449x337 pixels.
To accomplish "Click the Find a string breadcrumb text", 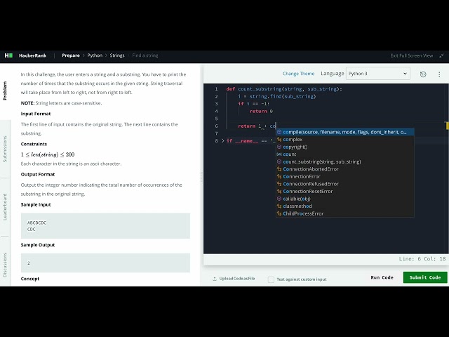I will pyautogui.click(x=145, y=55).
